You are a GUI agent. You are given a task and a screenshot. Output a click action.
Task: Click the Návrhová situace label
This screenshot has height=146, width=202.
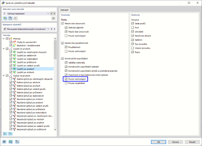tap(143, 36)
